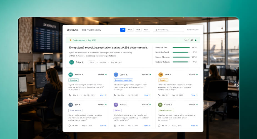
Task: Click the Refund tag on Aisha K. card
Action: (118, 110)
